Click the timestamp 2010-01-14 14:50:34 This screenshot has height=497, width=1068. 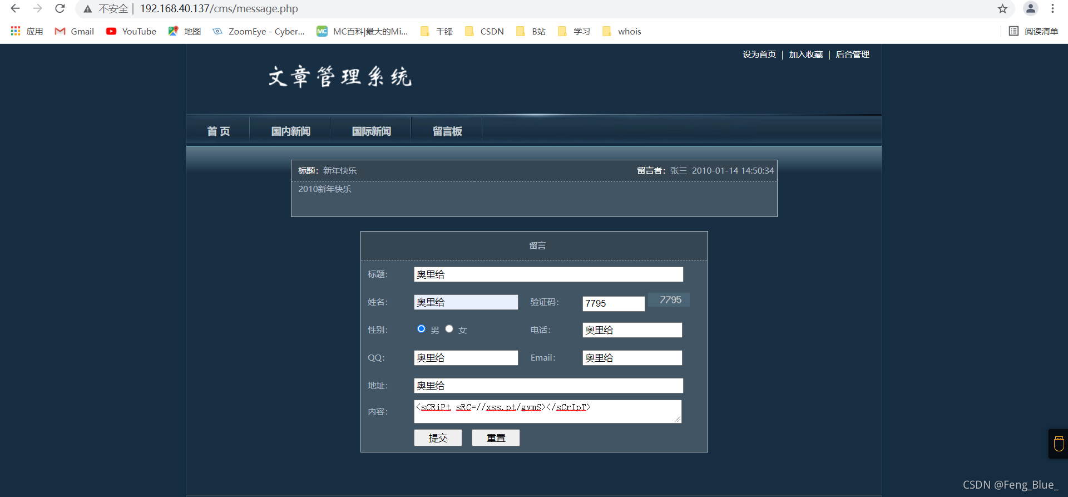tap(733, 171)
